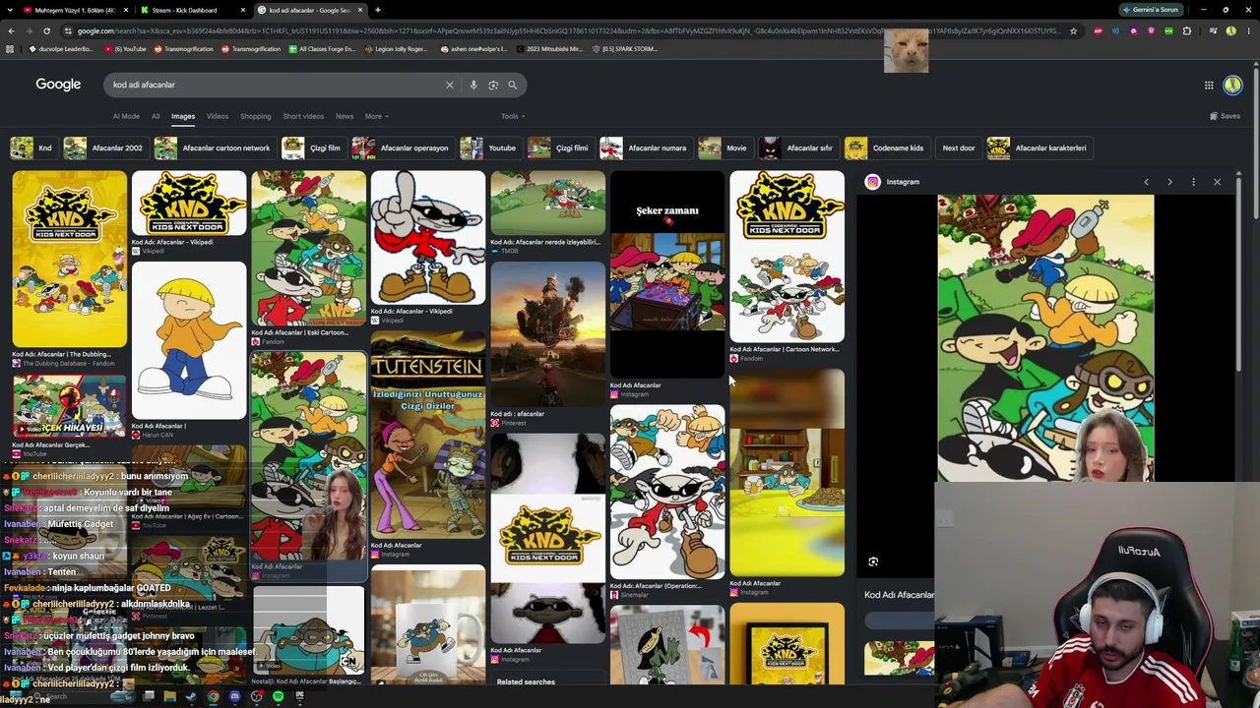Open the Legion Jolly Roger bookmark
1260x708 pixels.
(396, 49)
